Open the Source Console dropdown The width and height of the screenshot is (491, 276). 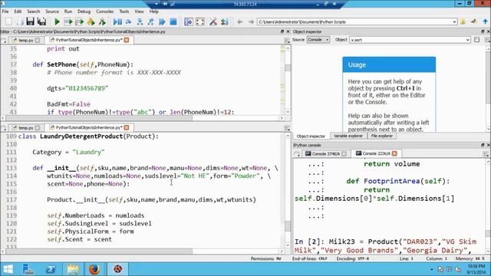[x=318, y=40]
